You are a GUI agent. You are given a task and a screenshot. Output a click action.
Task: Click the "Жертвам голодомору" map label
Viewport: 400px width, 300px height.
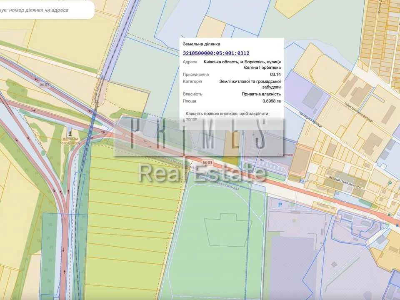[70, 141]
